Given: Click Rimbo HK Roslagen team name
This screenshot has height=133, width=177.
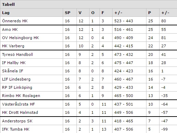Looking at the screenshot, I should (x=21, y=96).
